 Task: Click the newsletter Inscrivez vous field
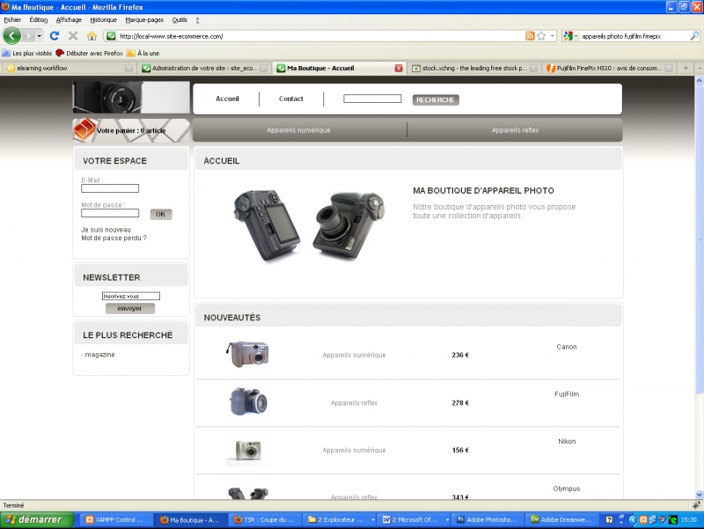[130, 296]
